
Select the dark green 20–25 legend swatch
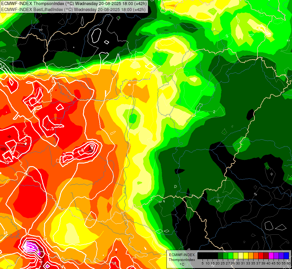[220, 256]
